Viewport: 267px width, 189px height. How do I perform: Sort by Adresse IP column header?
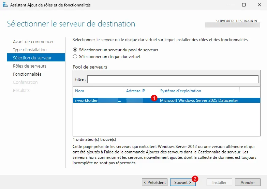(x=135, y=91)
